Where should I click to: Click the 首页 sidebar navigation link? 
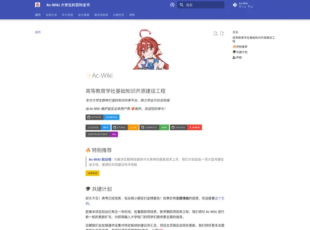coord(38,32)
